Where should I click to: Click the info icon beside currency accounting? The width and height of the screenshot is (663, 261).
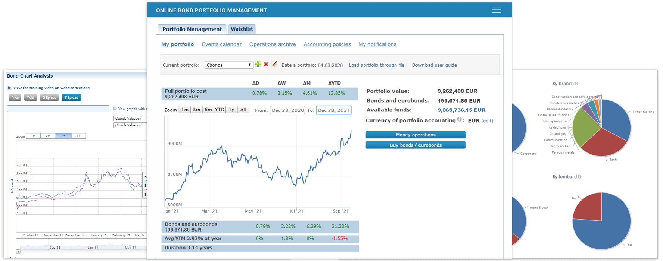459,119
